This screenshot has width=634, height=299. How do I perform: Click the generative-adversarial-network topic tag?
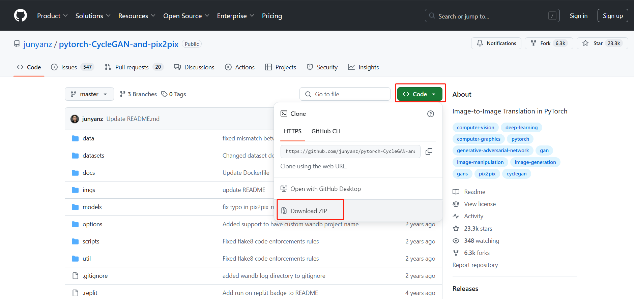(x=493, y=151)
